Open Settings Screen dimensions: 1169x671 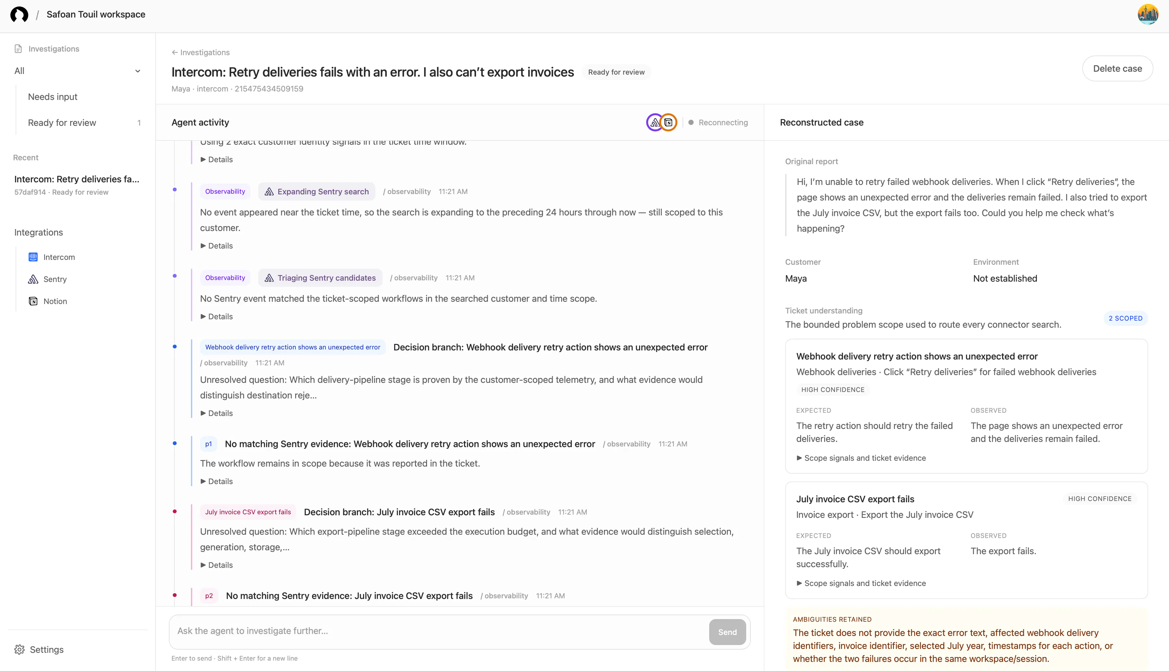tap(46, 650)
